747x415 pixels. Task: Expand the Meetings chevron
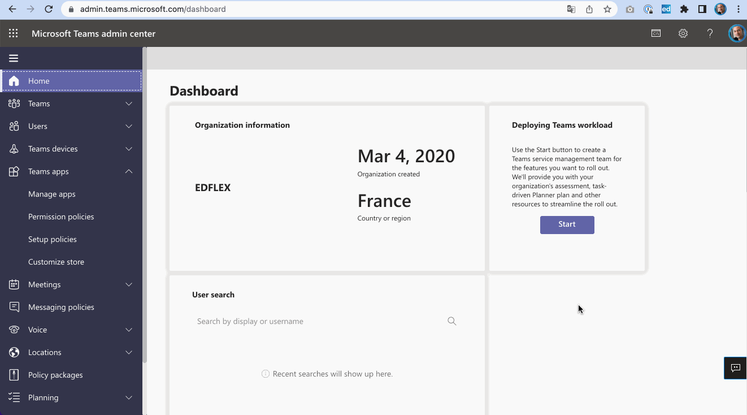tap(129, 284)
